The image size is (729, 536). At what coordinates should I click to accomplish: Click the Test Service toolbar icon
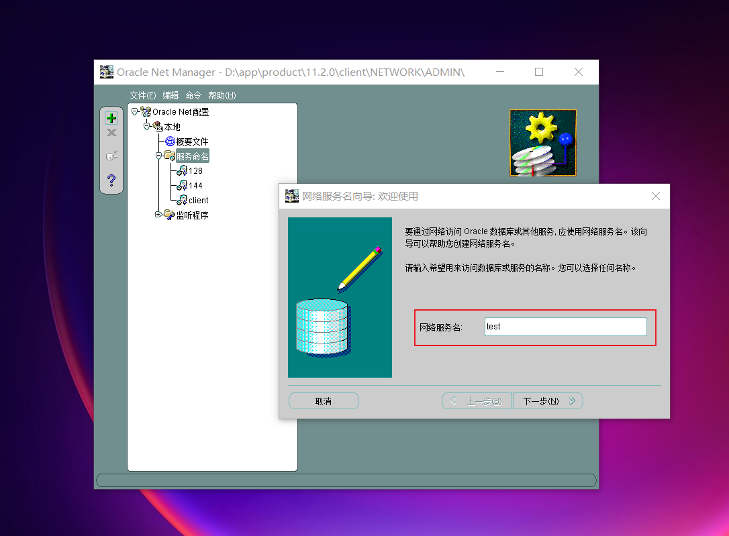tap(111, 156)
